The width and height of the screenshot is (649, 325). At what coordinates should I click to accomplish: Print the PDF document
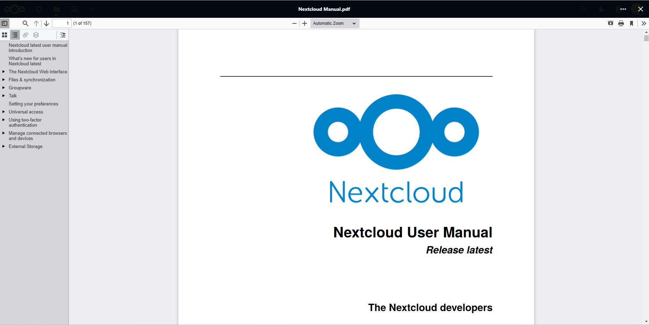[x=621, y=23]
